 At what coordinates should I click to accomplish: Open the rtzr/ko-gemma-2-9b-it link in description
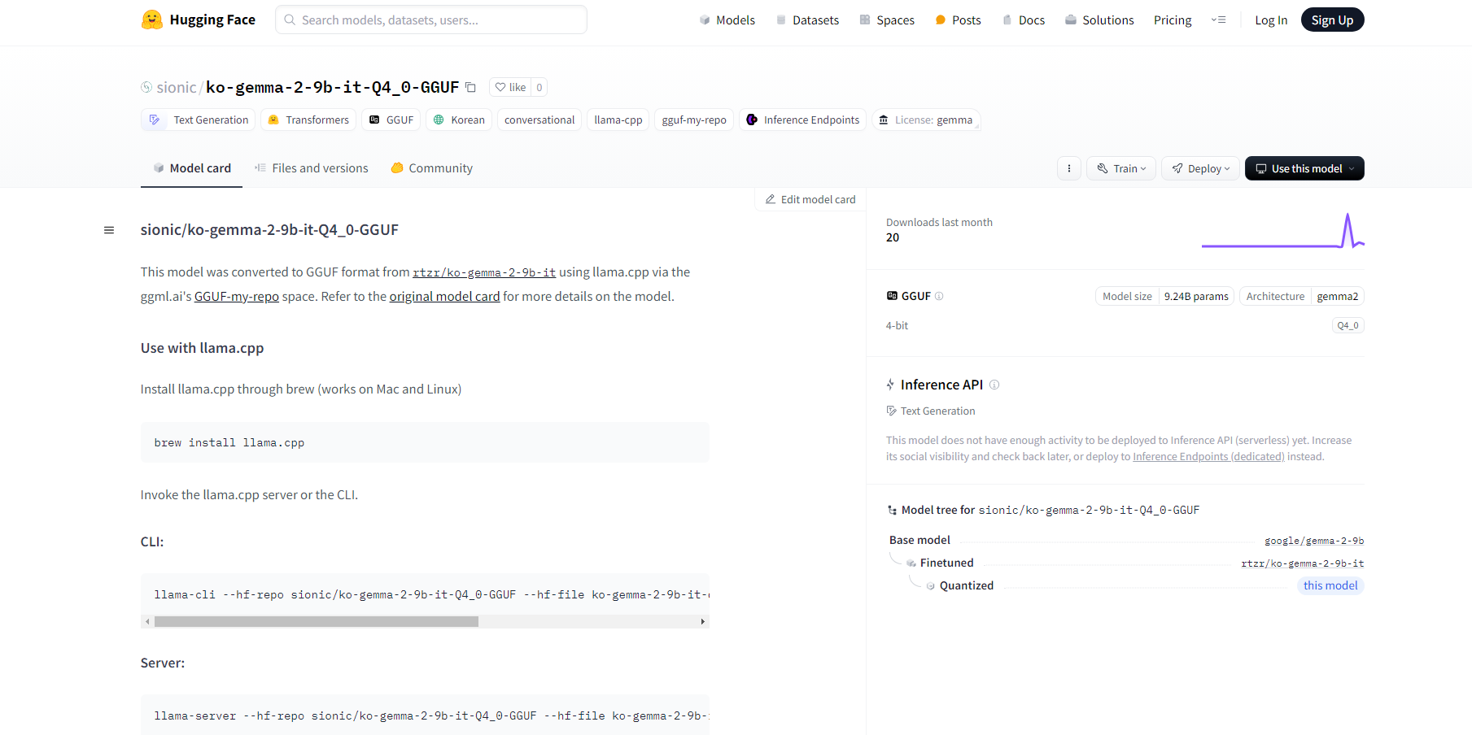[484, 272]
